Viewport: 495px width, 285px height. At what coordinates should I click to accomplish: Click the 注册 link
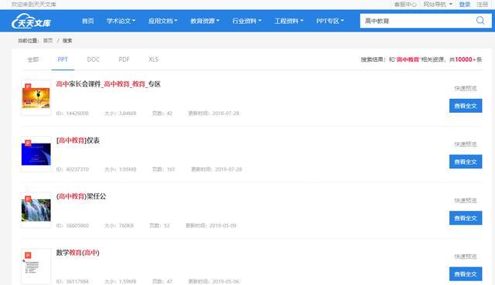tap(482, 5)
